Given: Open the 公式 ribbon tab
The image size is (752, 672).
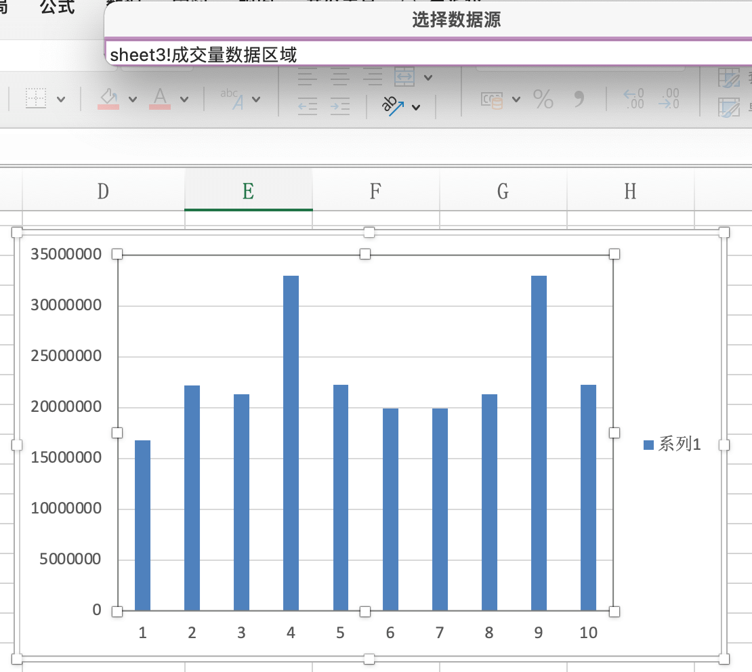Looking at the screenshot, I should (58, 7).
